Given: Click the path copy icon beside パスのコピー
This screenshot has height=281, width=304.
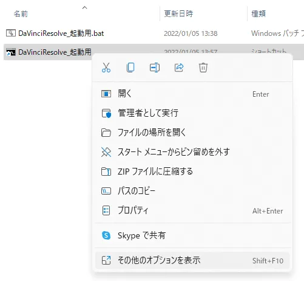Looking at the screenshot, I should [x=106, y=191].
